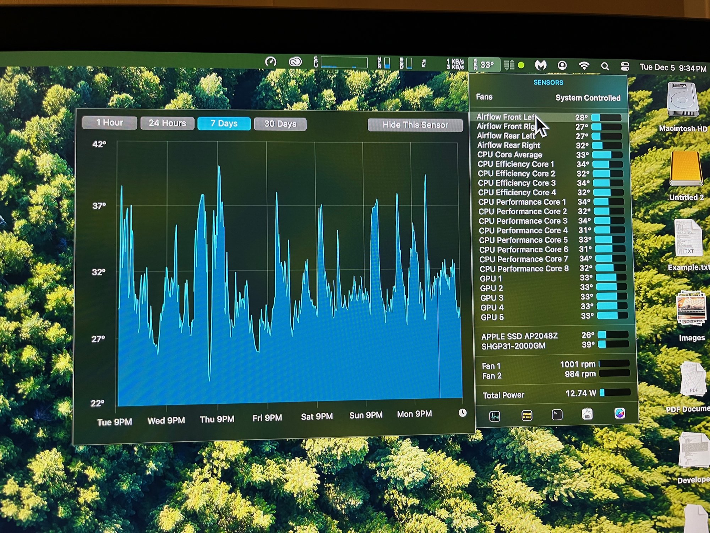Open Console app icon in sensors panel
Screen dimensions: 710x533
click(526, 415)
